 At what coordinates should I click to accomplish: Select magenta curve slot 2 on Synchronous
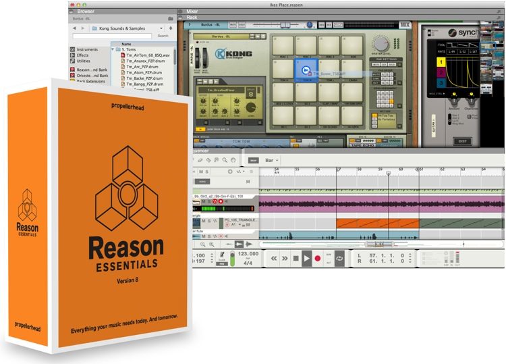click(x=441, y=73)
